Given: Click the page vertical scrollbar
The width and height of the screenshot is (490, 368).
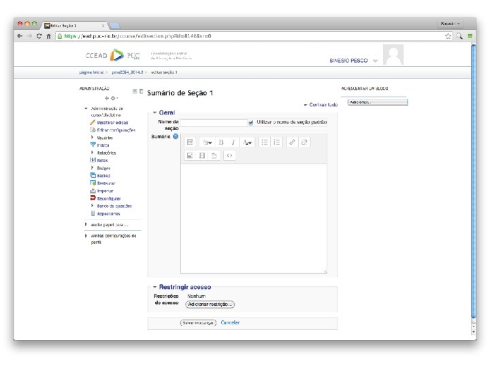Looking at the screenshot, I should tap(474, 181).
